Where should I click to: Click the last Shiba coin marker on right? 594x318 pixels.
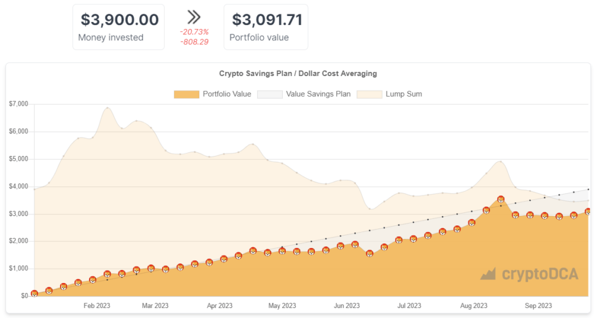coord(588,212)
